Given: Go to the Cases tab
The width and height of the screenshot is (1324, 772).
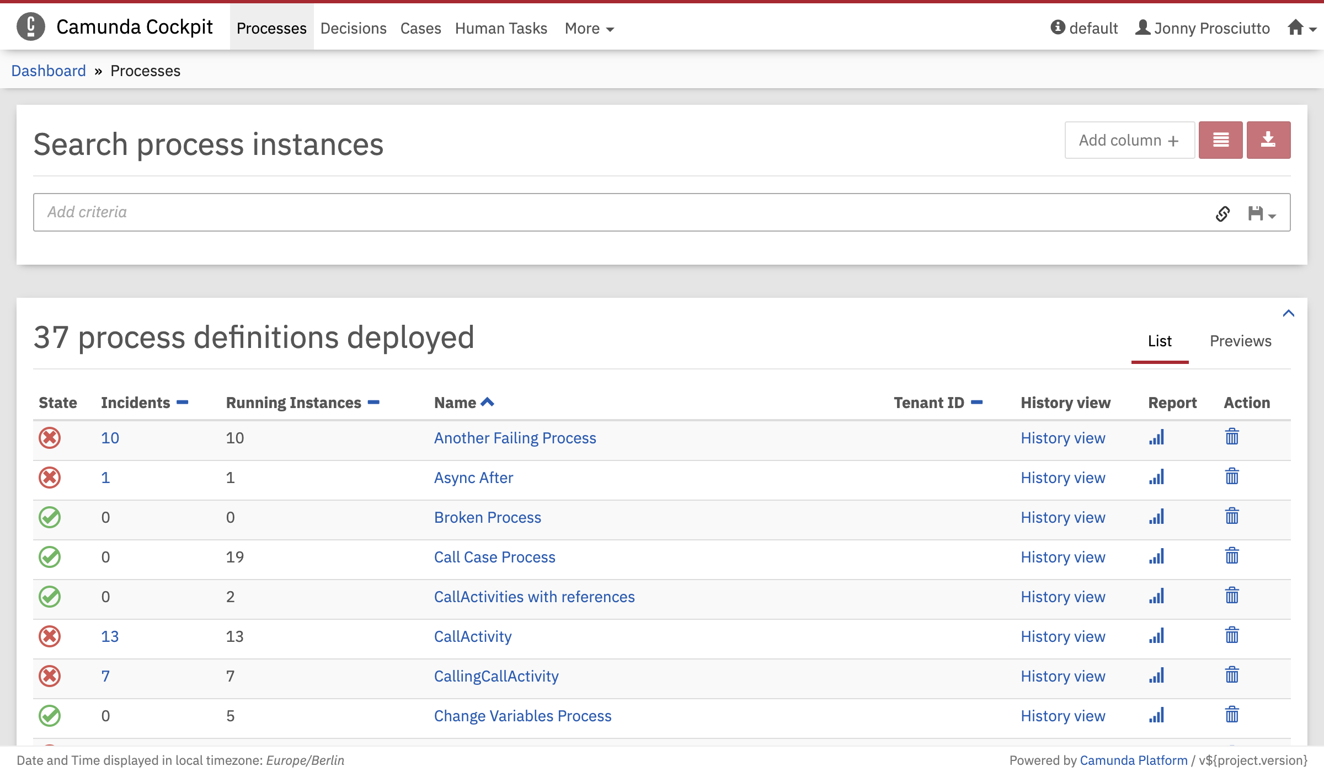Looking at the screenshot, I should [x=420, y=28].
